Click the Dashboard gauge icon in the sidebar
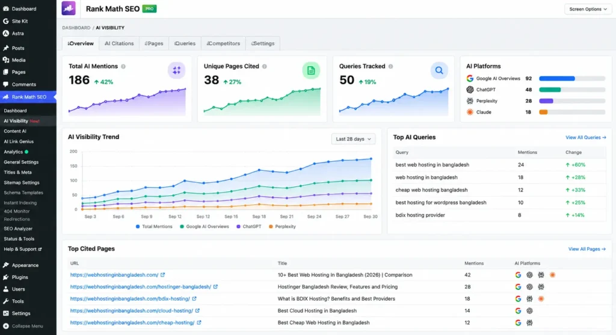Image resolution: width=616 pixels, height=335 pixels. click(6, 8)
